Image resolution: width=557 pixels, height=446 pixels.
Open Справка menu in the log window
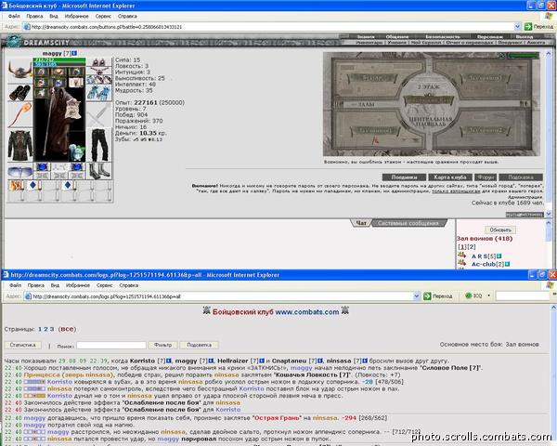[129, 285]
